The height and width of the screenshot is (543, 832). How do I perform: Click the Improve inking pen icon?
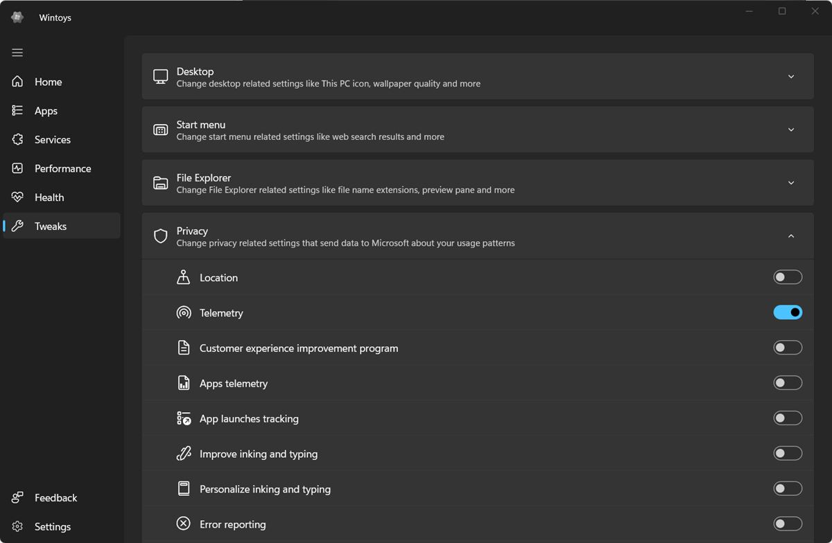click(x=183, y=454)
